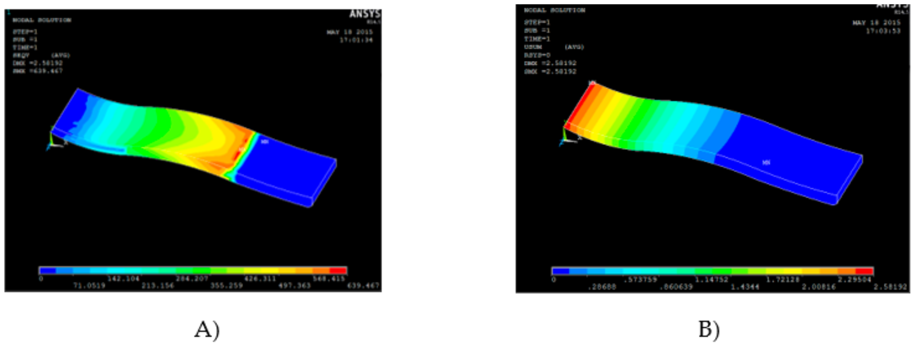
Task: Select the dark blue start of panel B legend
Action: [561, 271]
